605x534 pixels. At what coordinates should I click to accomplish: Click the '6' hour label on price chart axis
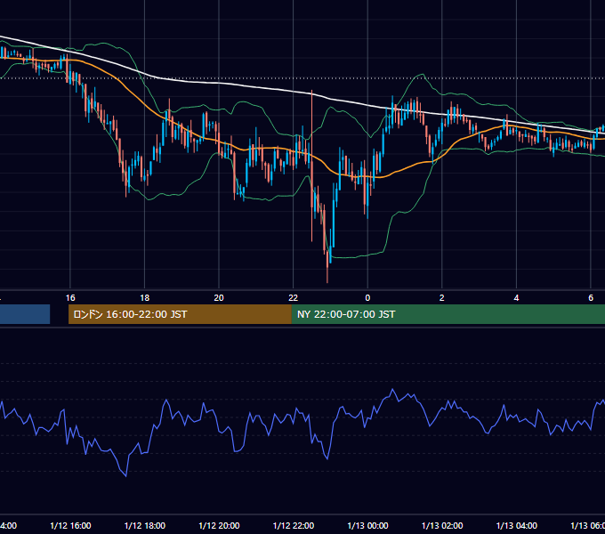[x=591, y=298]
